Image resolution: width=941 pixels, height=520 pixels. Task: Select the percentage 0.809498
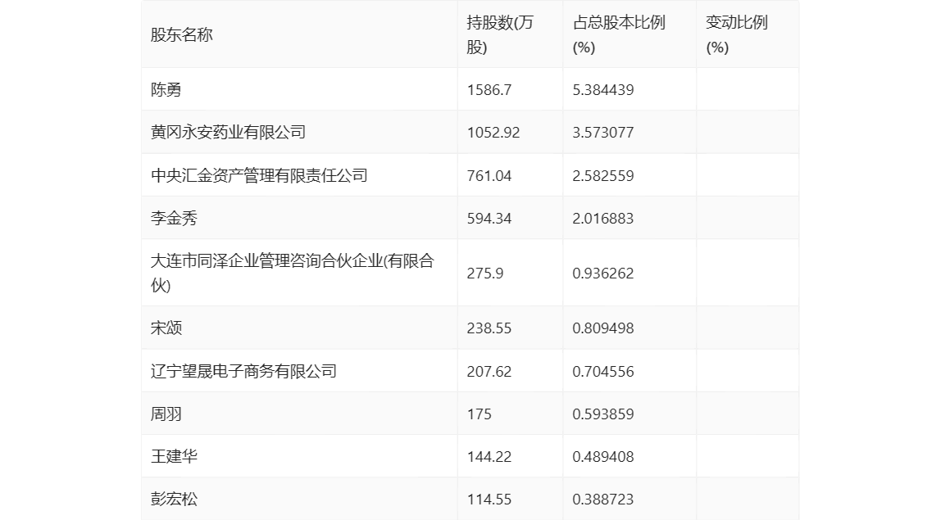[x=602, y=328]
